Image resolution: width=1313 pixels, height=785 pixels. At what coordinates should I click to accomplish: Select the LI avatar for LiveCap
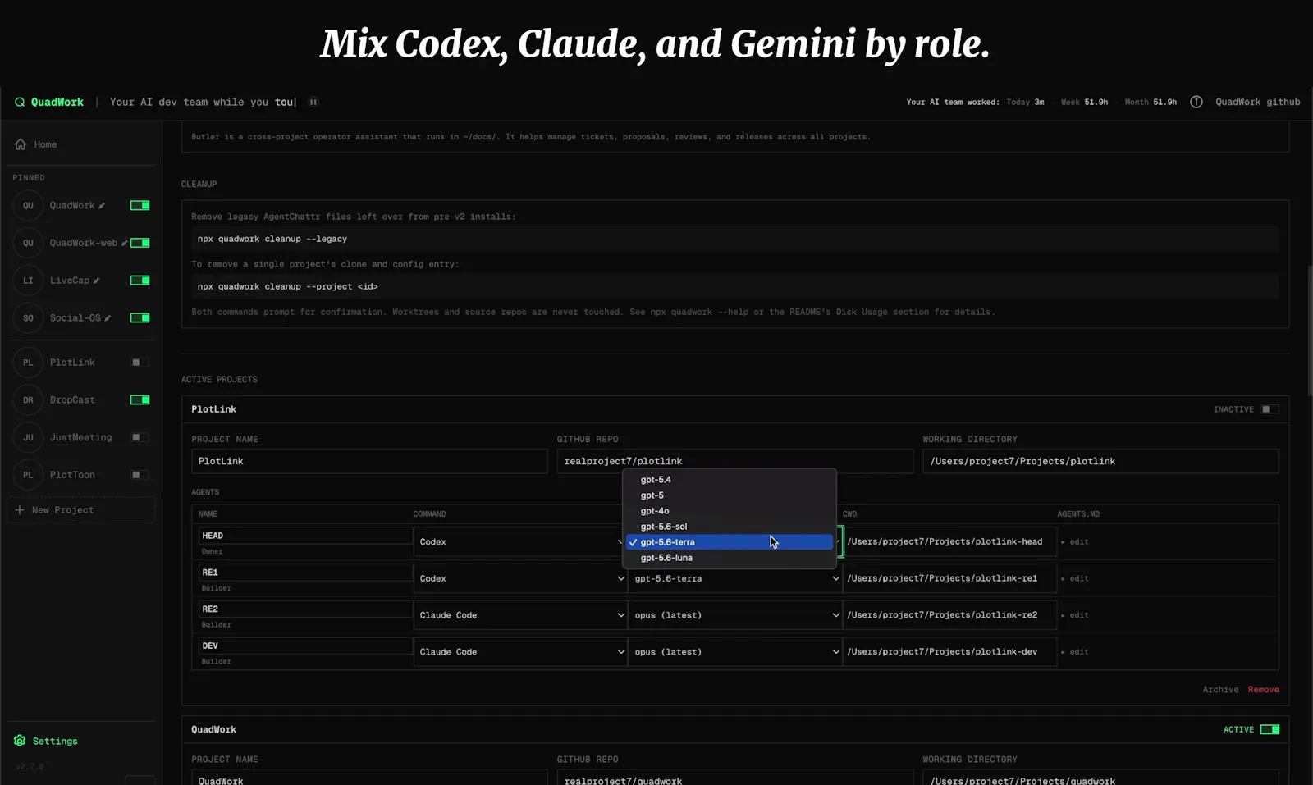click(28, 281)
